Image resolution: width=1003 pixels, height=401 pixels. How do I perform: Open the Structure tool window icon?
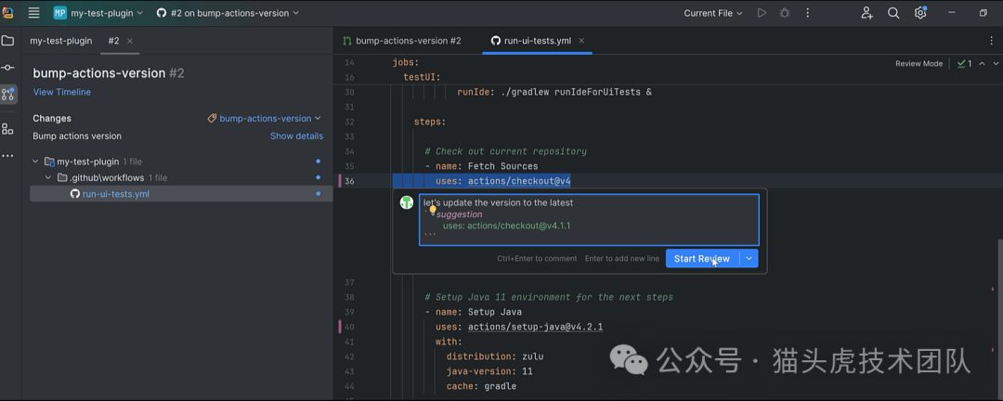pos(8,129)
